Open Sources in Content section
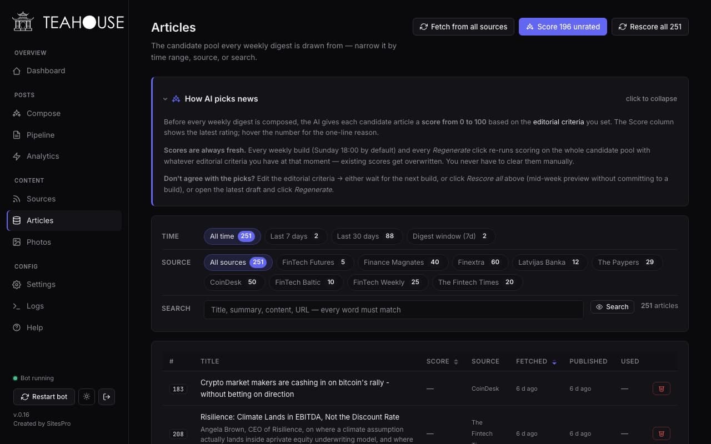The height and width of the screenshot is (444, 711). tap(64, 199)
